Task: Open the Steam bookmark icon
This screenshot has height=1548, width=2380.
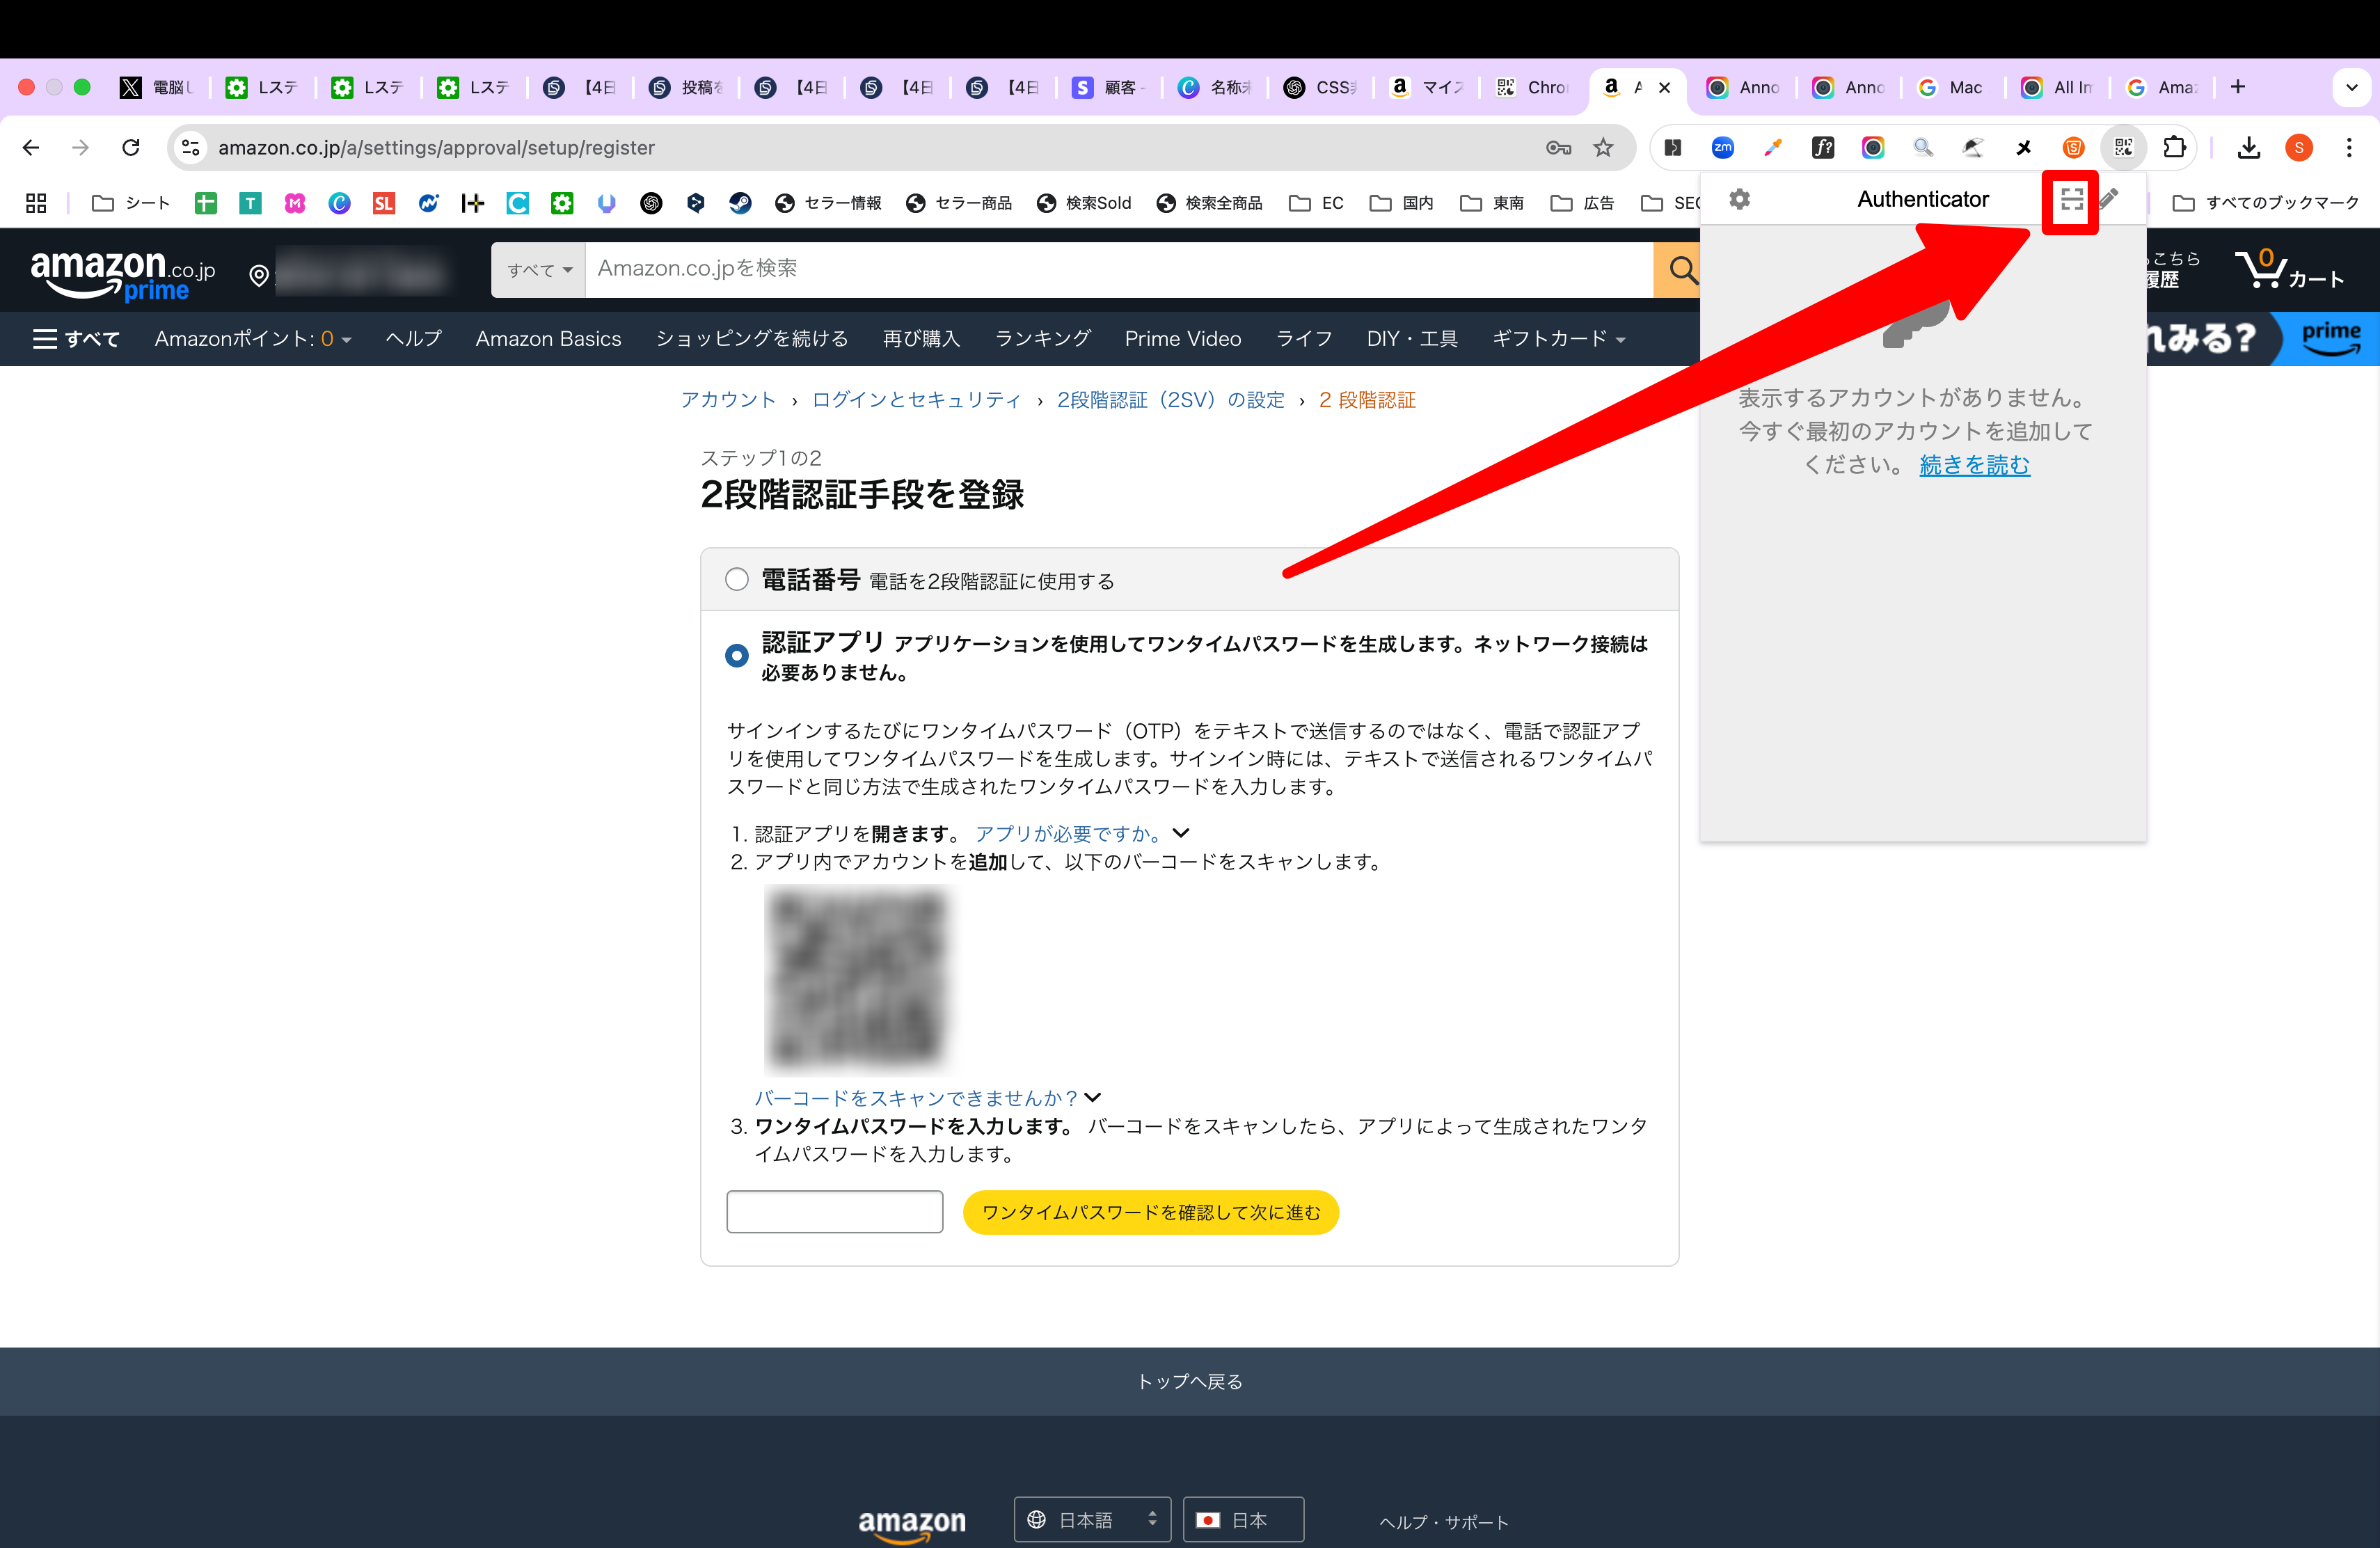Action: pos(740,204)
